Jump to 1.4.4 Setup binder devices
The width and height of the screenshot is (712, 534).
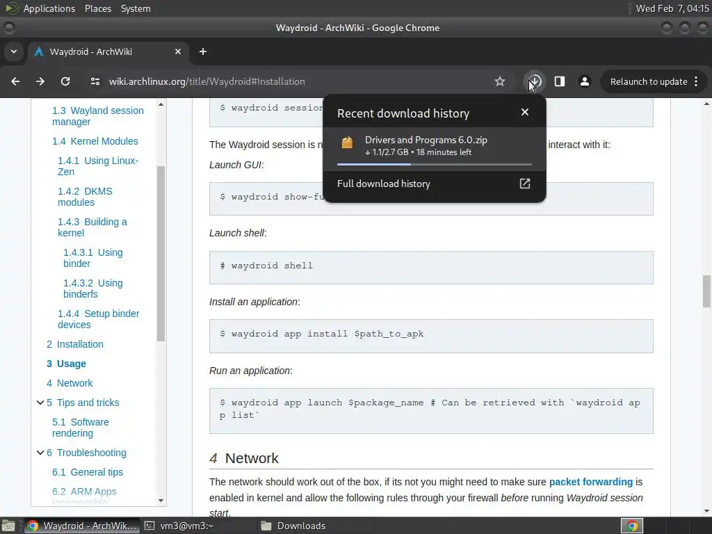[x=99, y=319]
